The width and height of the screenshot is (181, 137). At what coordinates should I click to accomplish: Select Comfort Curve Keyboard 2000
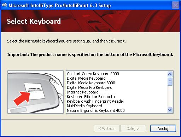point(93,74)
